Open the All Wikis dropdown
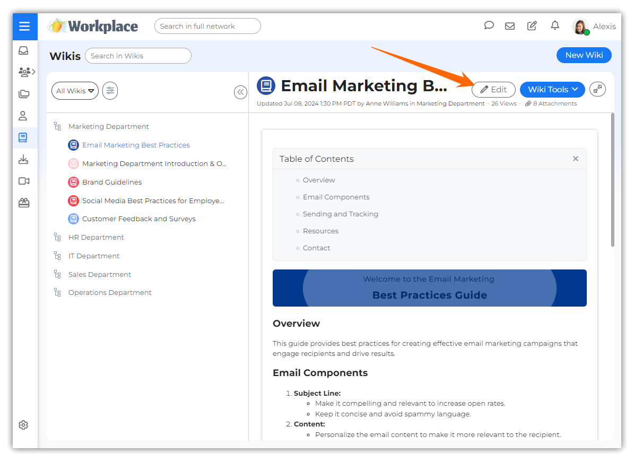Image resolution: width=634 pixels, height=462 pixels. pyautogui.click(x=75, y=91)
